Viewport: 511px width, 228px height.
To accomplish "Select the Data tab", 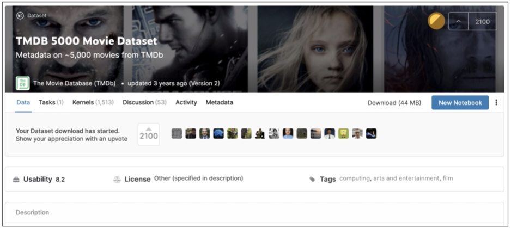I will (x=23, y=103).
